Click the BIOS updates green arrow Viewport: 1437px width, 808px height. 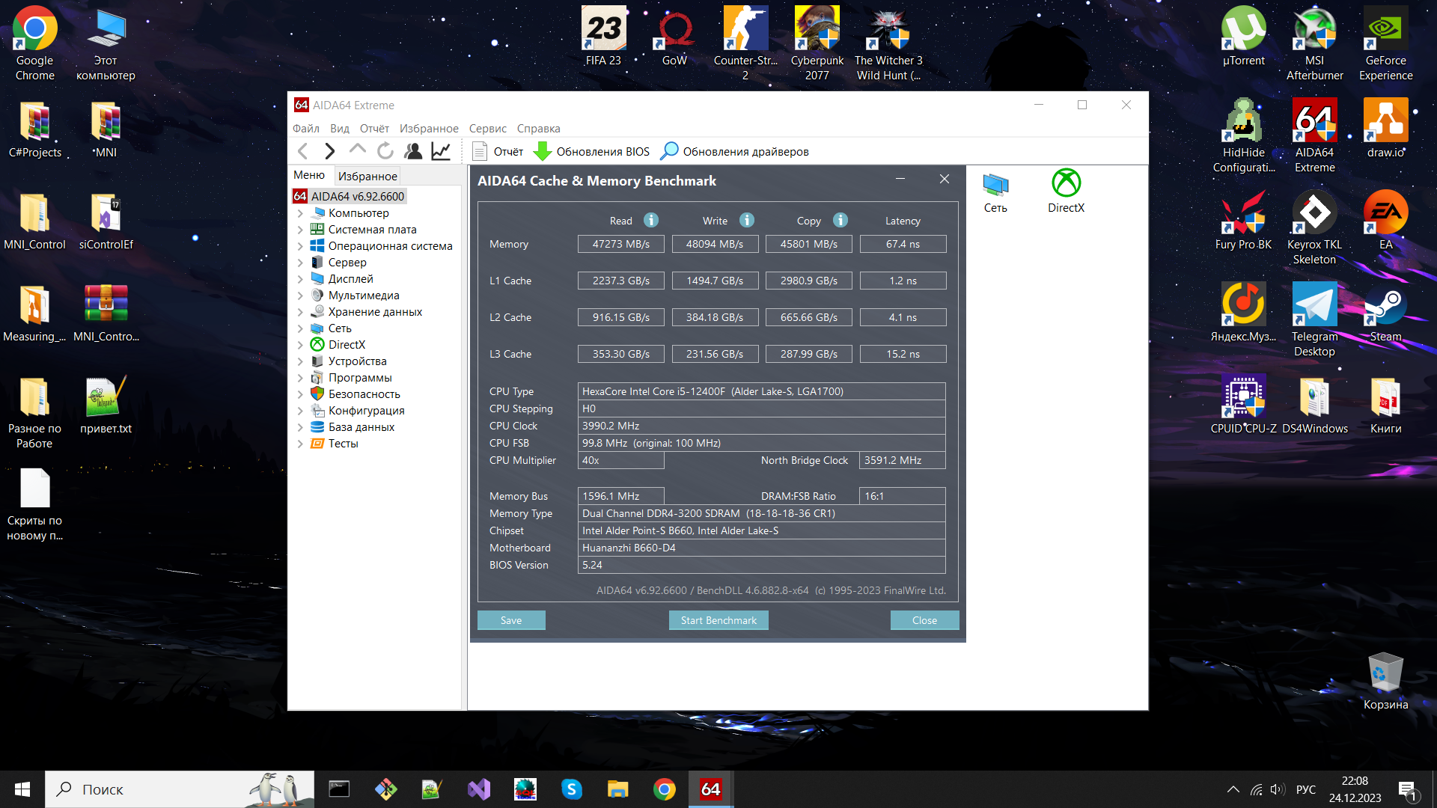click(542, 151)
